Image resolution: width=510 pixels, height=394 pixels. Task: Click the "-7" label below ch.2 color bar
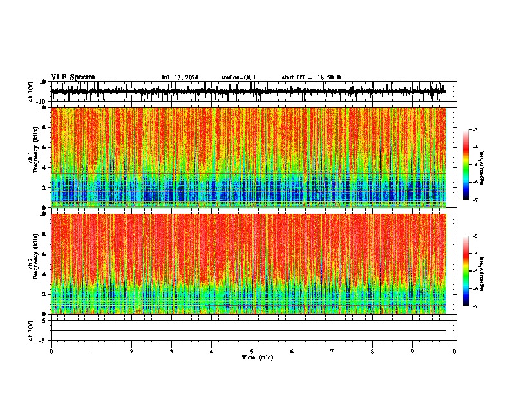tap(475, 306)
